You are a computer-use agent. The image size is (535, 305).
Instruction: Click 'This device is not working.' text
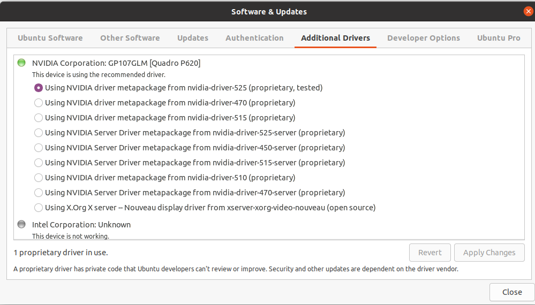[71, 236]
